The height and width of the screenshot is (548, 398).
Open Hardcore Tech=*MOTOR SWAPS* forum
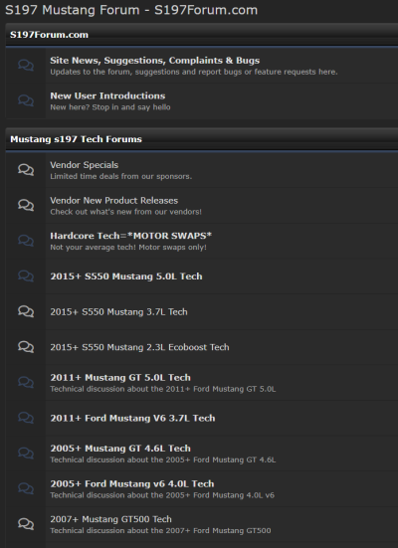(130, 236)
